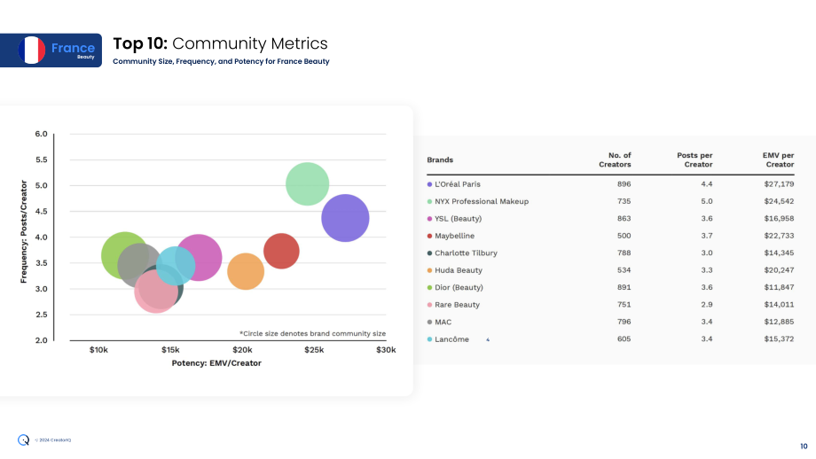Click the Potency: EMV/Creator axis title
The height and width of the screenshot is (459, 816).
click(x=216, y=363)
